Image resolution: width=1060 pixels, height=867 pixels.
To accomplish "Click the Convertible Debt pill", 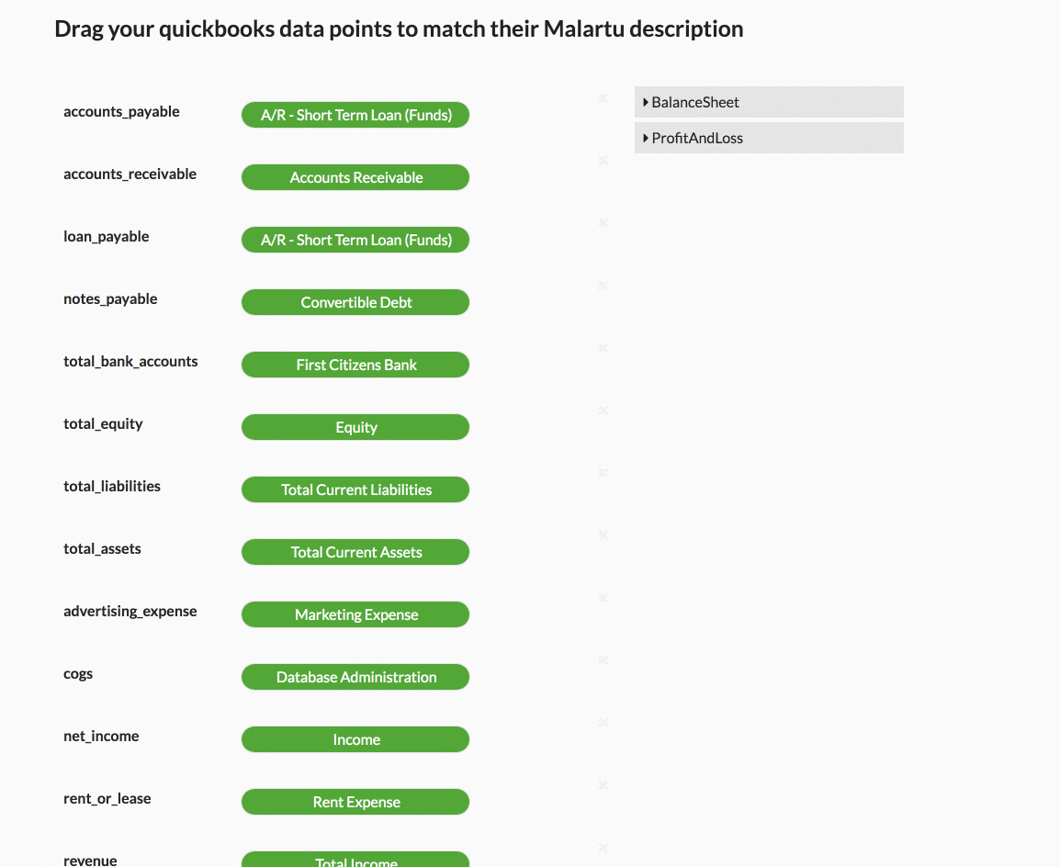I will (355, 302).
